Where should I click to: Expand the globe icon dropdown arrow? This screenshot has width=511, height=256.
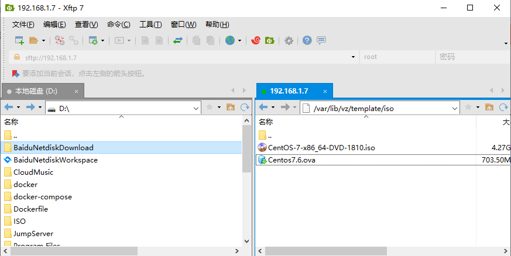(239, 41)
